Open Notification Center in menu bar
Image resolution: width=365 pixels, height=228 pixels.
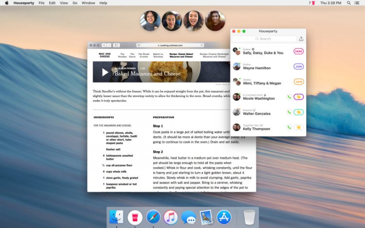pyautogui.click(x=357, y=3)
